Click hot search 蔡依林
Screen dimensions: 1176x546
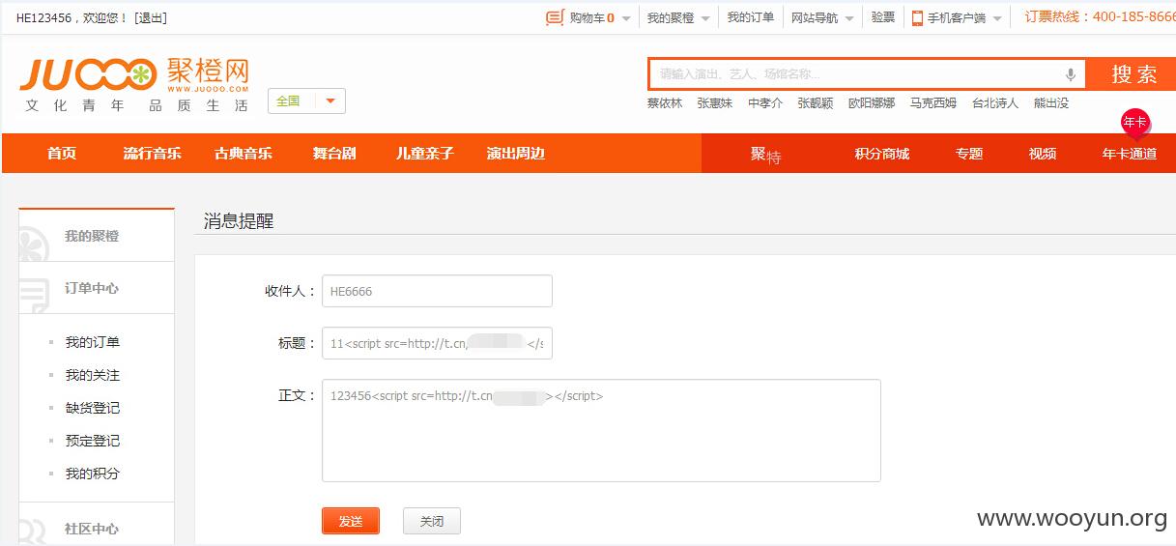[x=664, y=103]
